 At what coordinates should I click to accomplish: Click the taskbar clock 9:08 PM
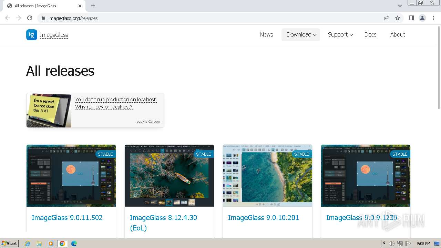(x=423, y=244)
